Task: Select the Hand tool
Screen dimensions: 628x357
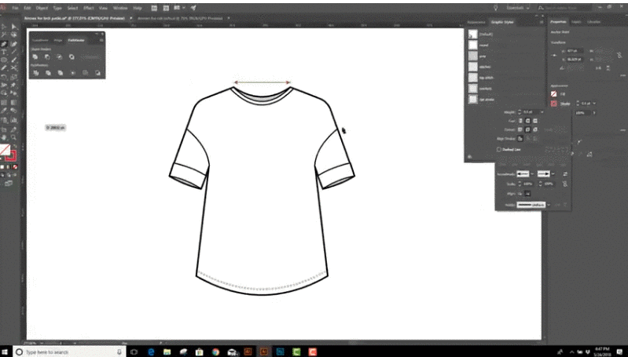Action: [x=4, y=137]
